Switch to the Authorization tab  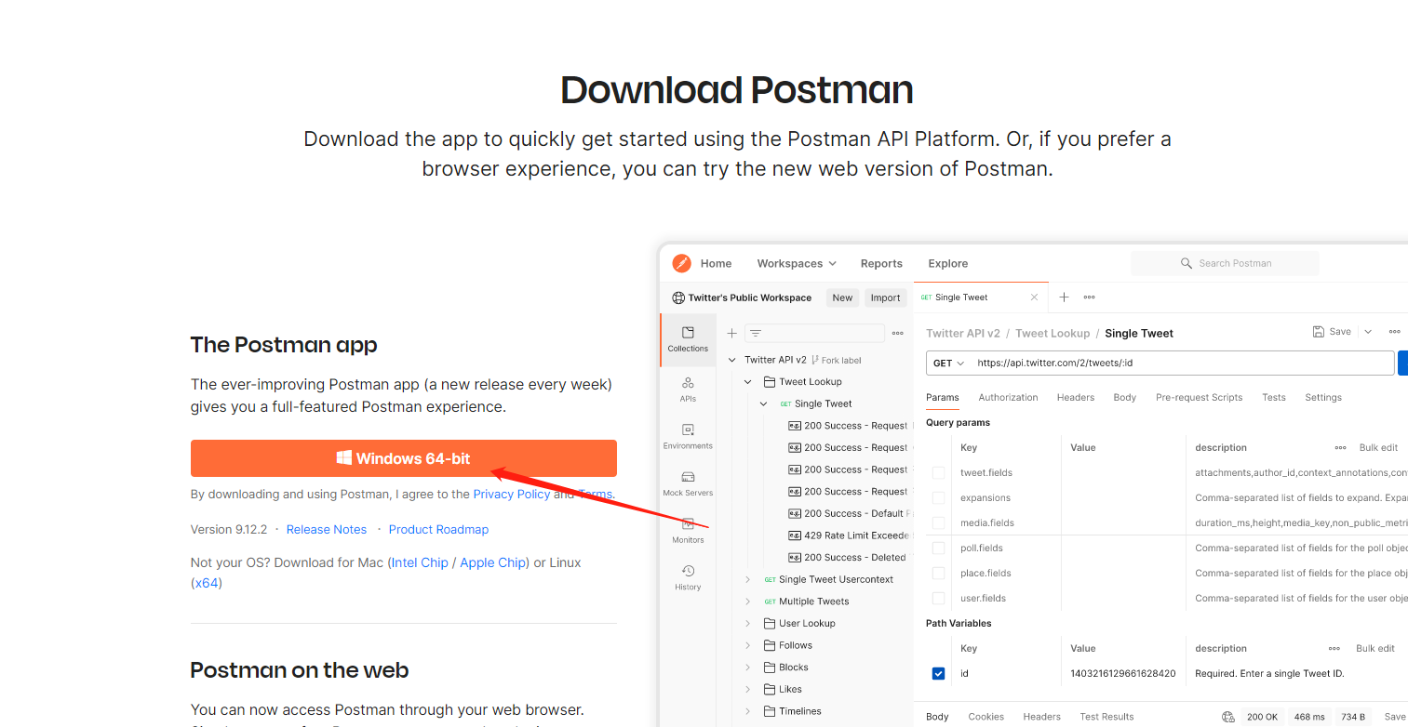tap(1008, 397)
